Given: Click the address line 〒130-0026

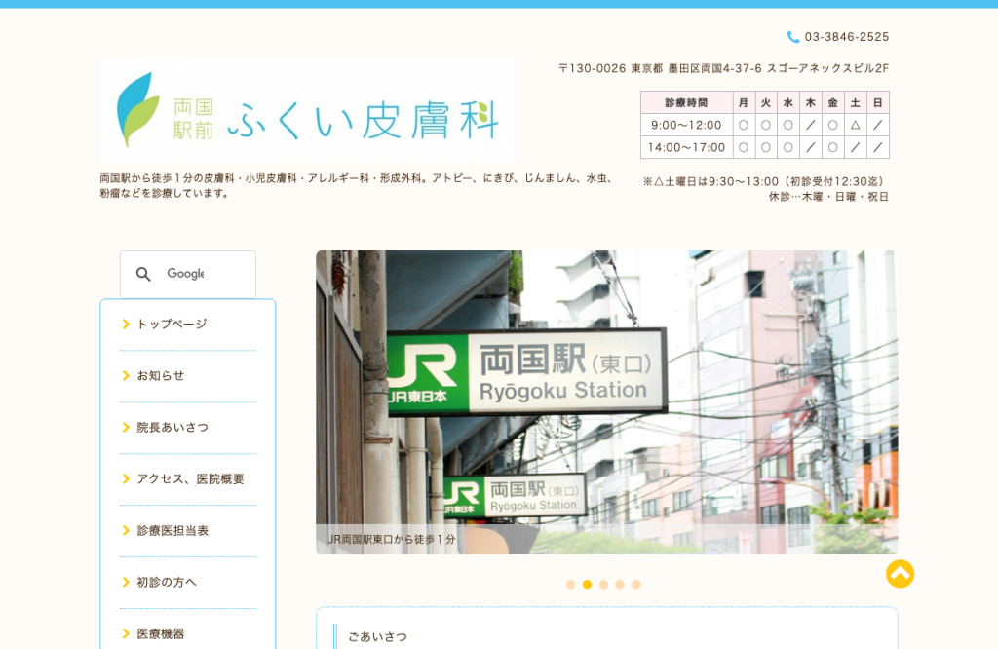Looking at the screenshot, I should pos(723,68).
